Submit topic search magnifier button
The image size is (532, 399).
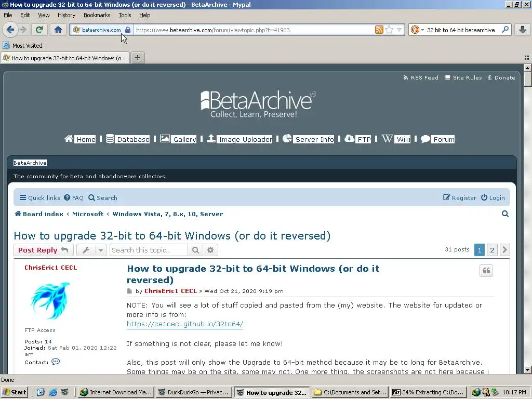(x=195, y=250)
